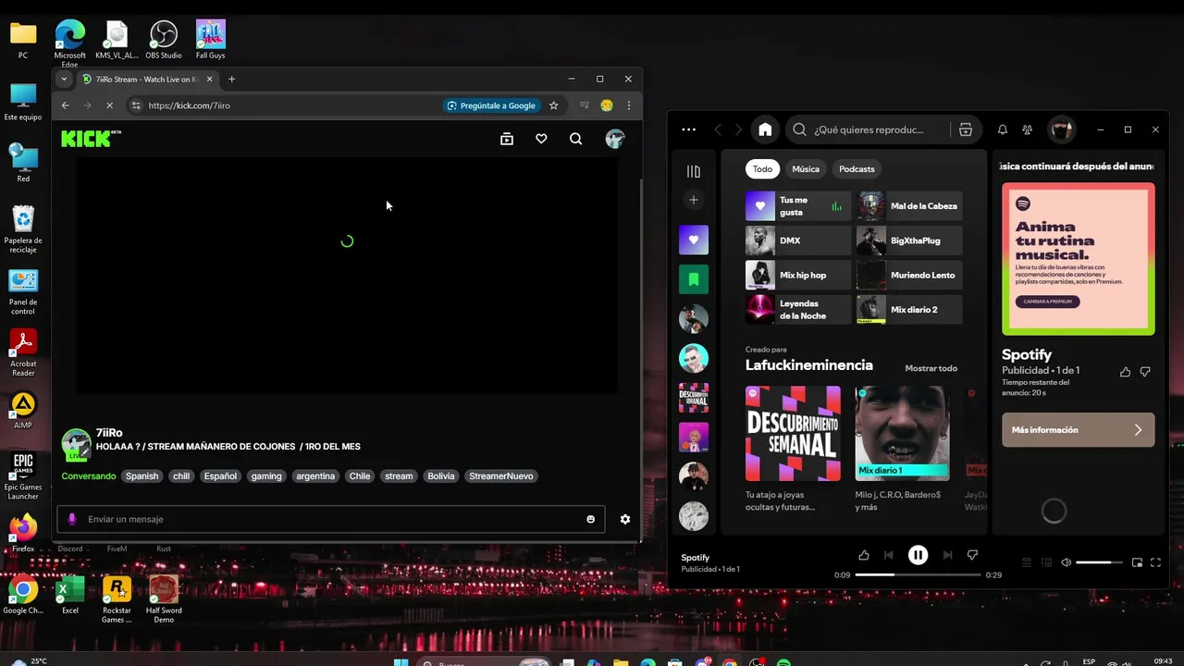
Task: Expand Más información ad arrow
Action: [x=1138, y=430]
